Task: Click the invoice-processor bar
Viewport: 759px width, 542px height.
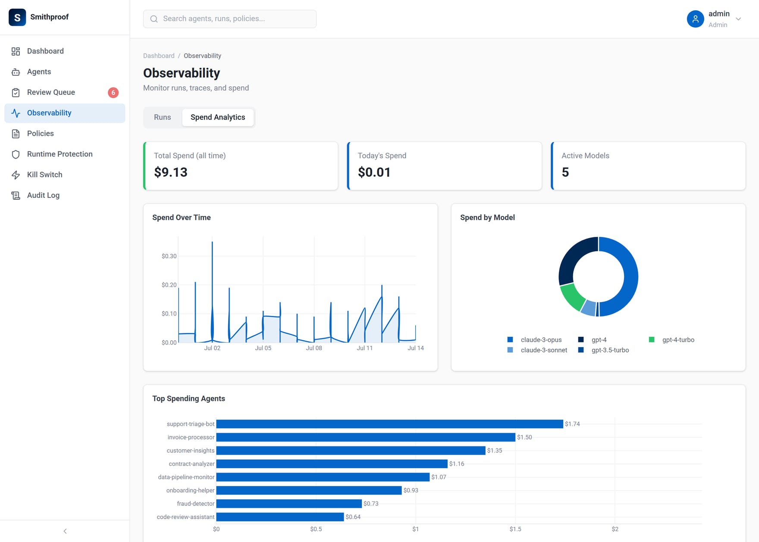Action: pyautogui.click(x=366, y=437)
